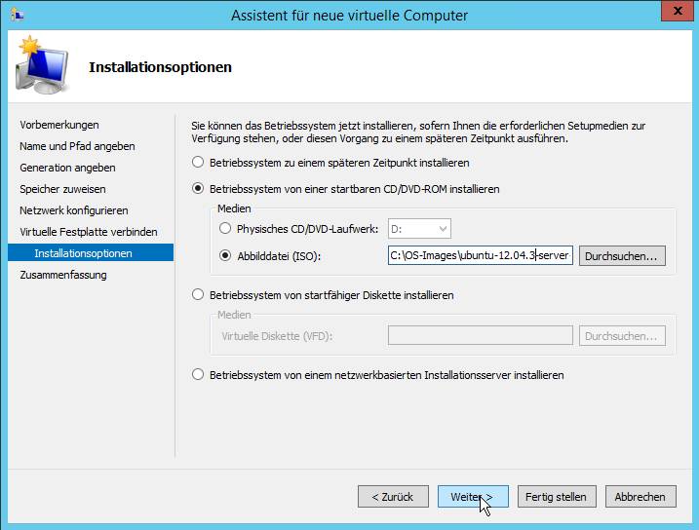Click the ISO image path text field

pos(481,256)
